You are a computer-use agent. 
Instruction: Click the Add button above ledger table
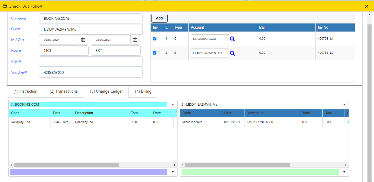pos(159,18)
